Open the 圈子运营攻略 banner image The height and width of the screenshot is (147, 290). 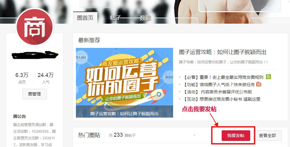[x=125, y=83]
